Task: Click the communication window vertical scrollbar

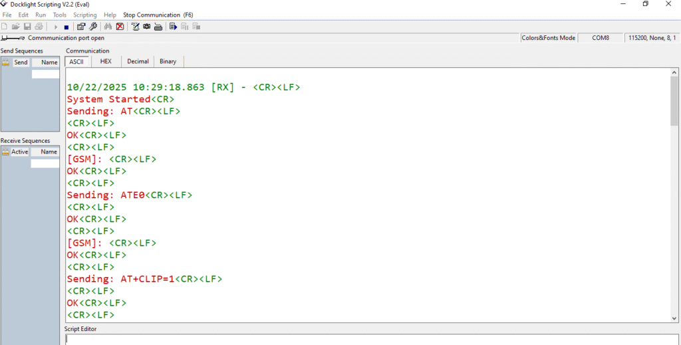Action: pos(674,199)
